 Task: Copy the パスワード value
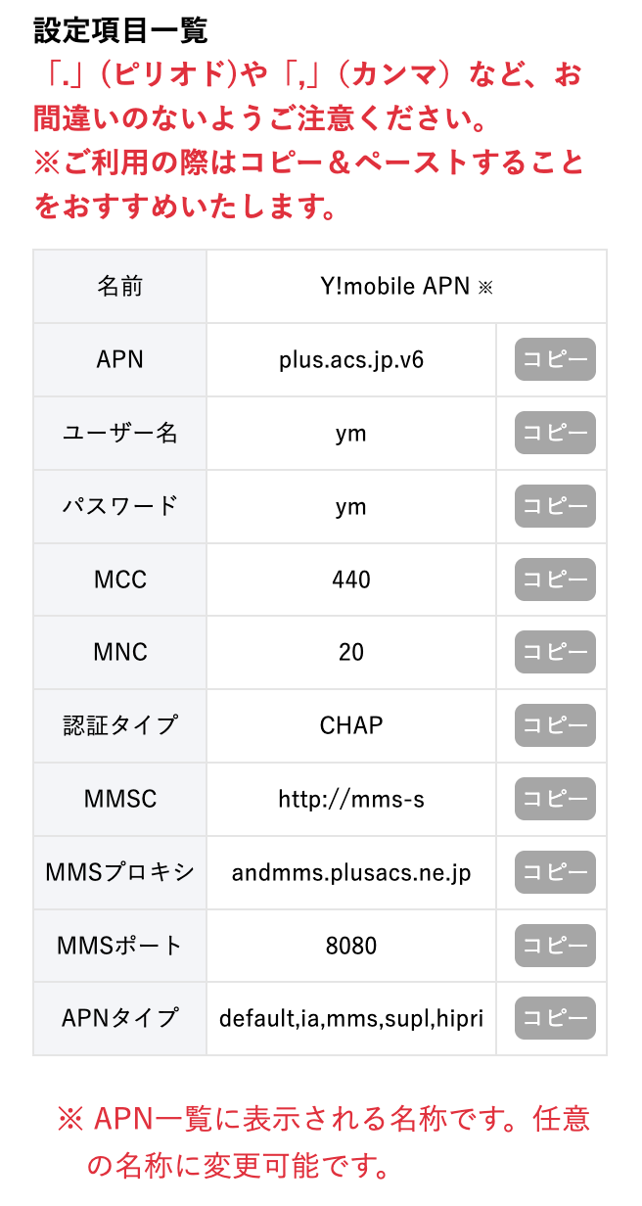555,506
